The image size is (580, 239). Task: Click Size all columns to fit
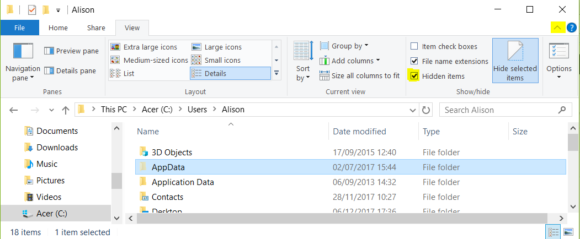360,76
